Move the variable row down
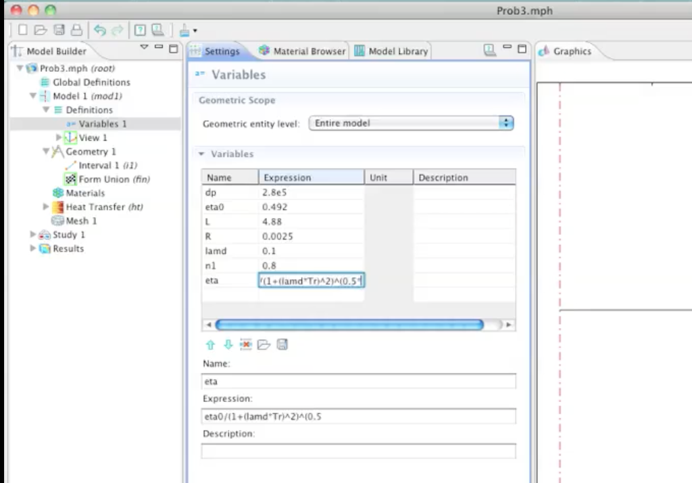The image size is (692, 483). click(x=228, y=345)
